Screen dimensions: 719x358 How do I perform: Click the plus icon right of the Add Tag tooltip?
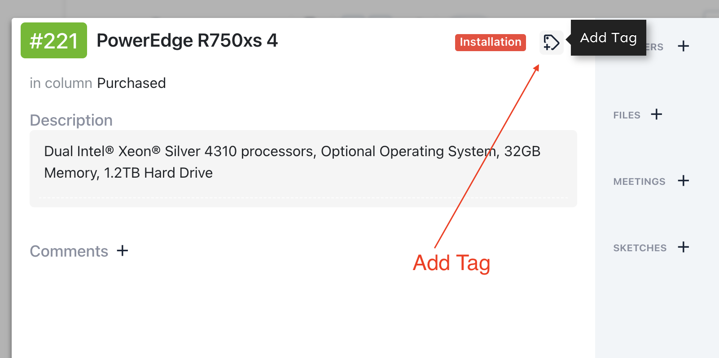click(684, 46)
